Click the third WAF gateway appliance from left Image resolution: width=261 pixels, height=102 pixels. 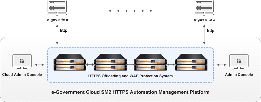(x=151, y=62)
